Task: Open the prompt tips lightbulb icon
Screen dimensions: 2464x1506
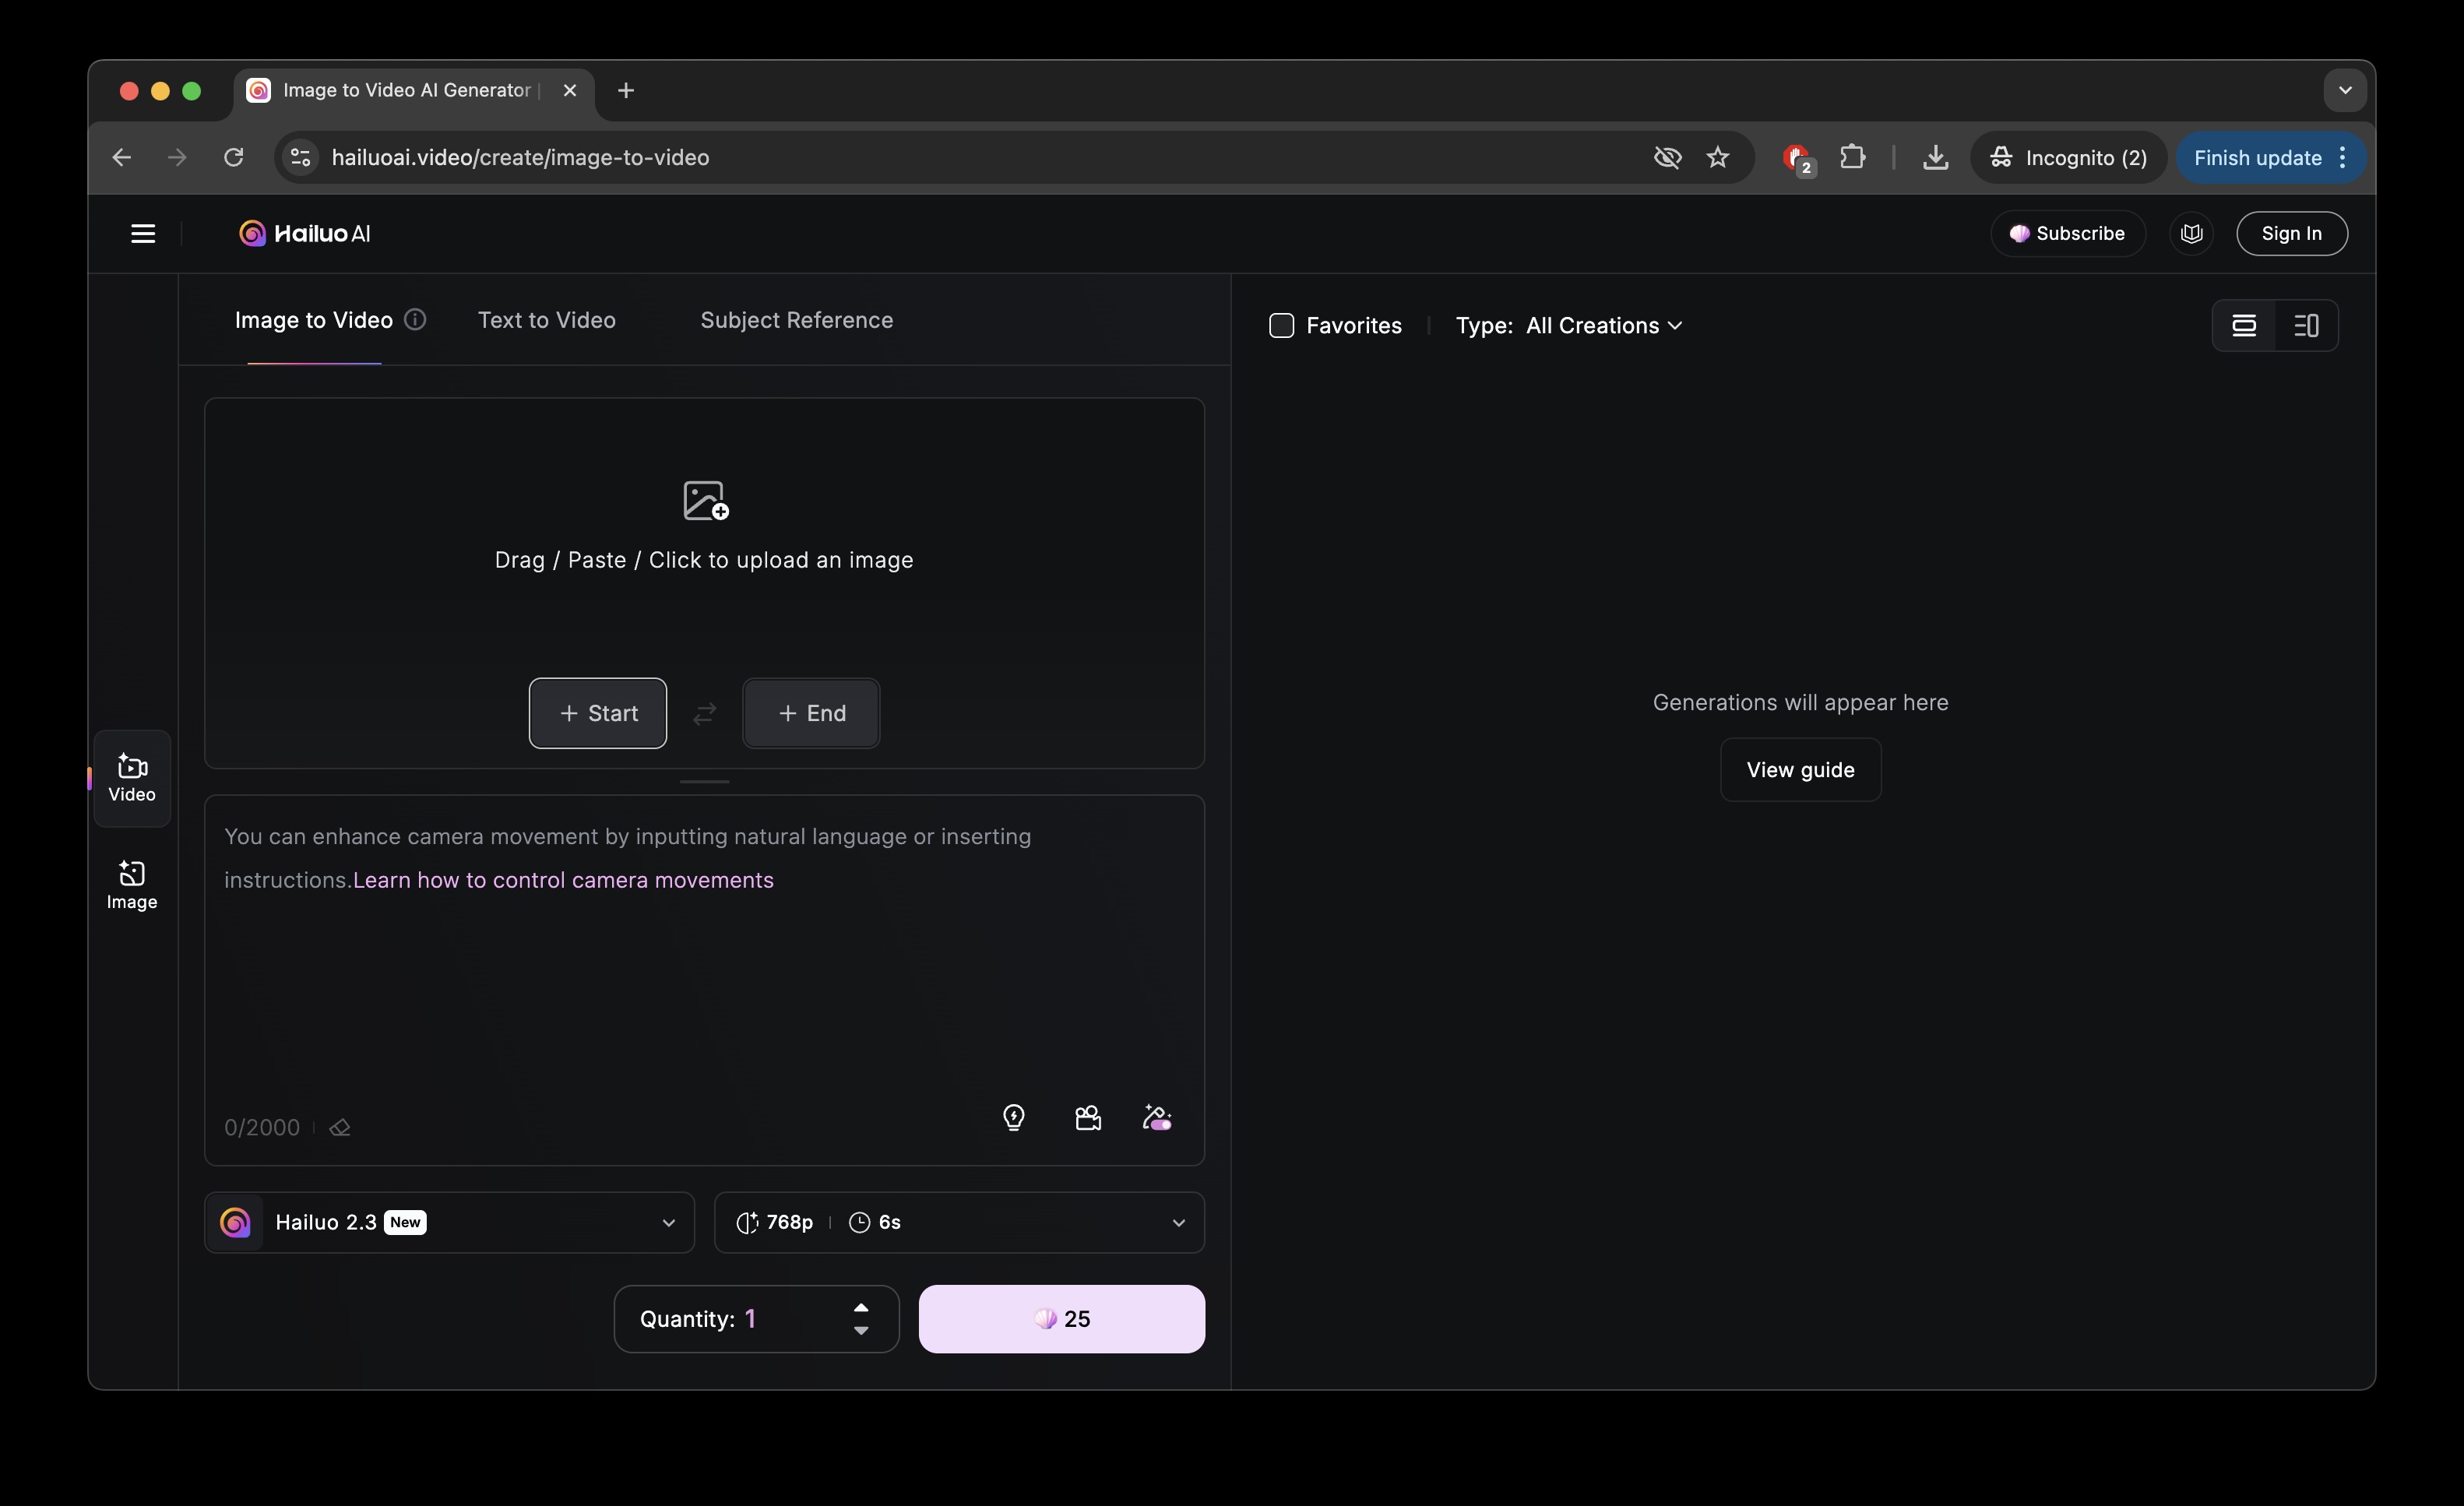Action: click(x=1014, y=1118)
